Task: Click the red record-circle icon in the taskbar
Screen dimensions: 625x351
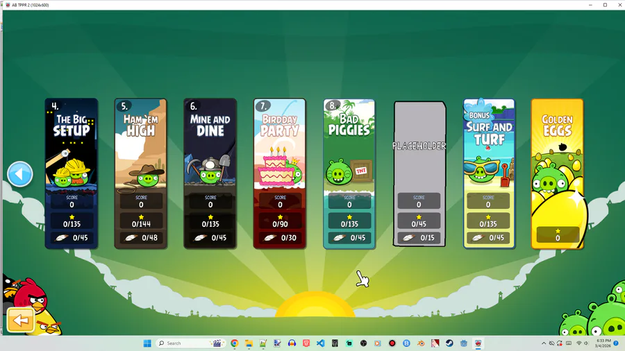Action: pos(392,343)
